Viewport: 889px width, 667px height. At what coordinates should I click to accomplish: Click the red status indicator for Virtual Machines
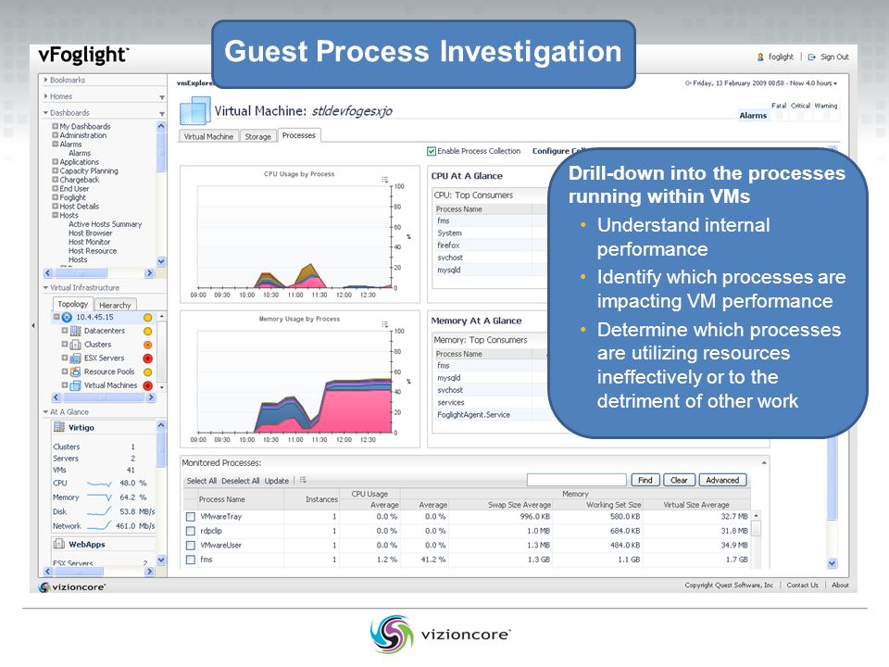[x=147, y=385]
